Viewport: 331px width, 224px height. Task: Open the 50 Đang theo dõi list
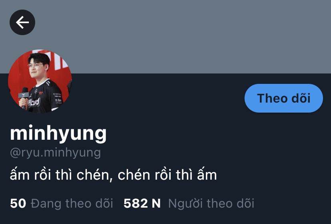[x=62, y=203]
